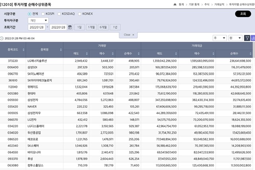The width and height of the screenshot is (255, 170).
Task: Go to 거래실적 in the breadcrumb
Action: [219, 4]
